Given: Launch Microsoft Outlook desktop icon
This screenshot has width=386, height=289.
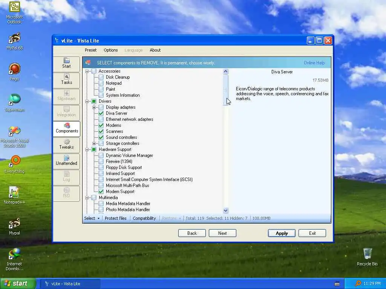Looking at the screenshot, I should coord(14,13).
